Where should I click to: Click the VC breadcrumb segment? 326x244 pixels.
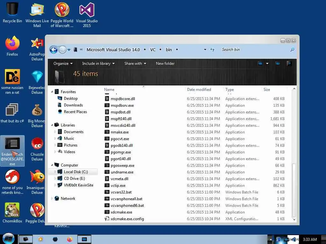153,50
